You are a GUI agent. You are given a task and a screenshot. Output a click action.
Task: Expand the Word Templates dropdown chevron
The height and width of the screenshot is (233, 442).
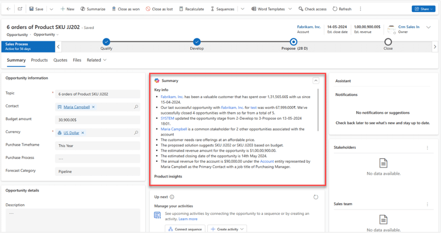[x=290, y=9]
